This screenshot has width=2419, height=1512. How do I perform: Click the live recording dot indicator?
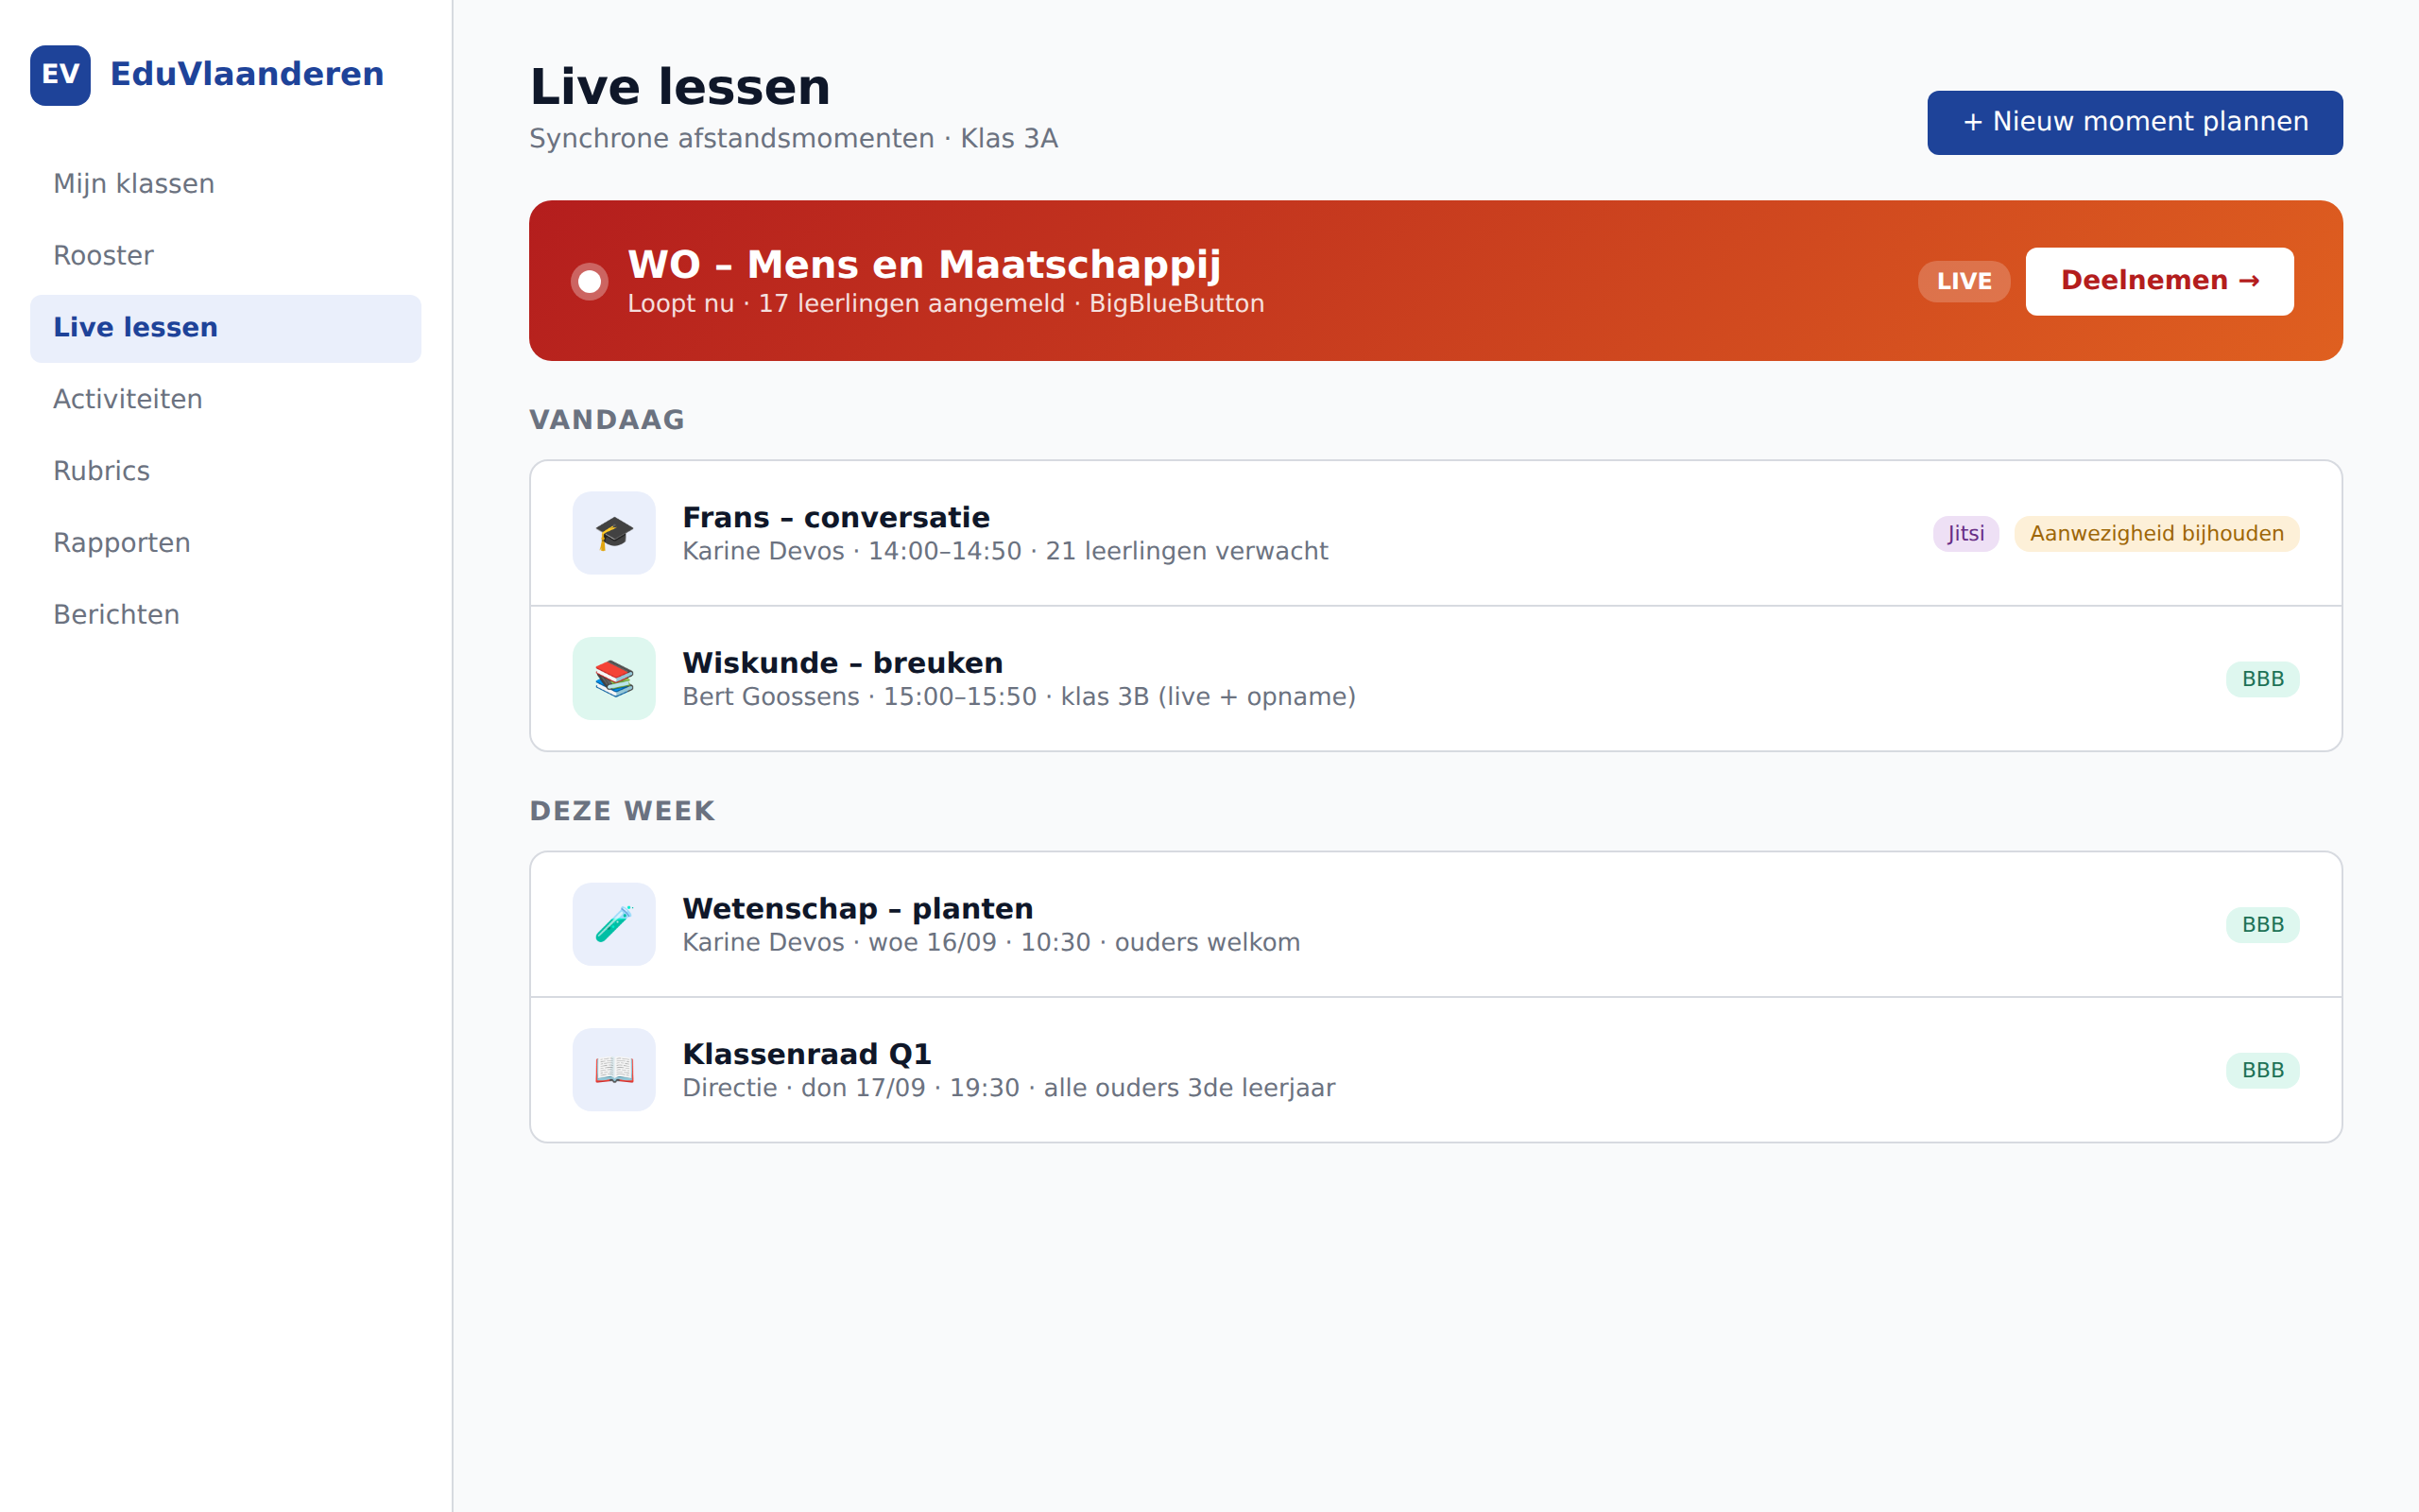click(x=590, y=282)
